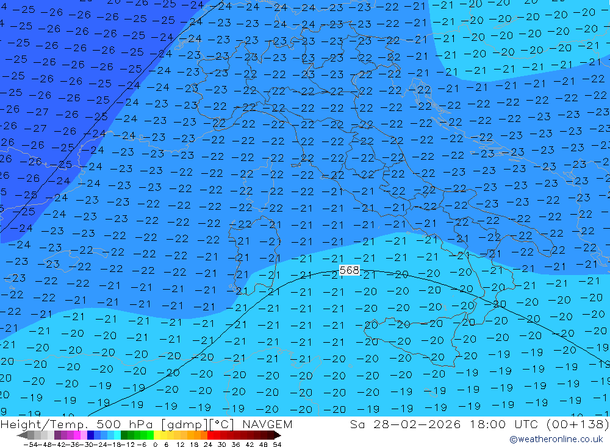The width and height of the screenshot is (610, 447).
Task: Click the '18:00 UTC' time label
Action: (x=505, y=424)
